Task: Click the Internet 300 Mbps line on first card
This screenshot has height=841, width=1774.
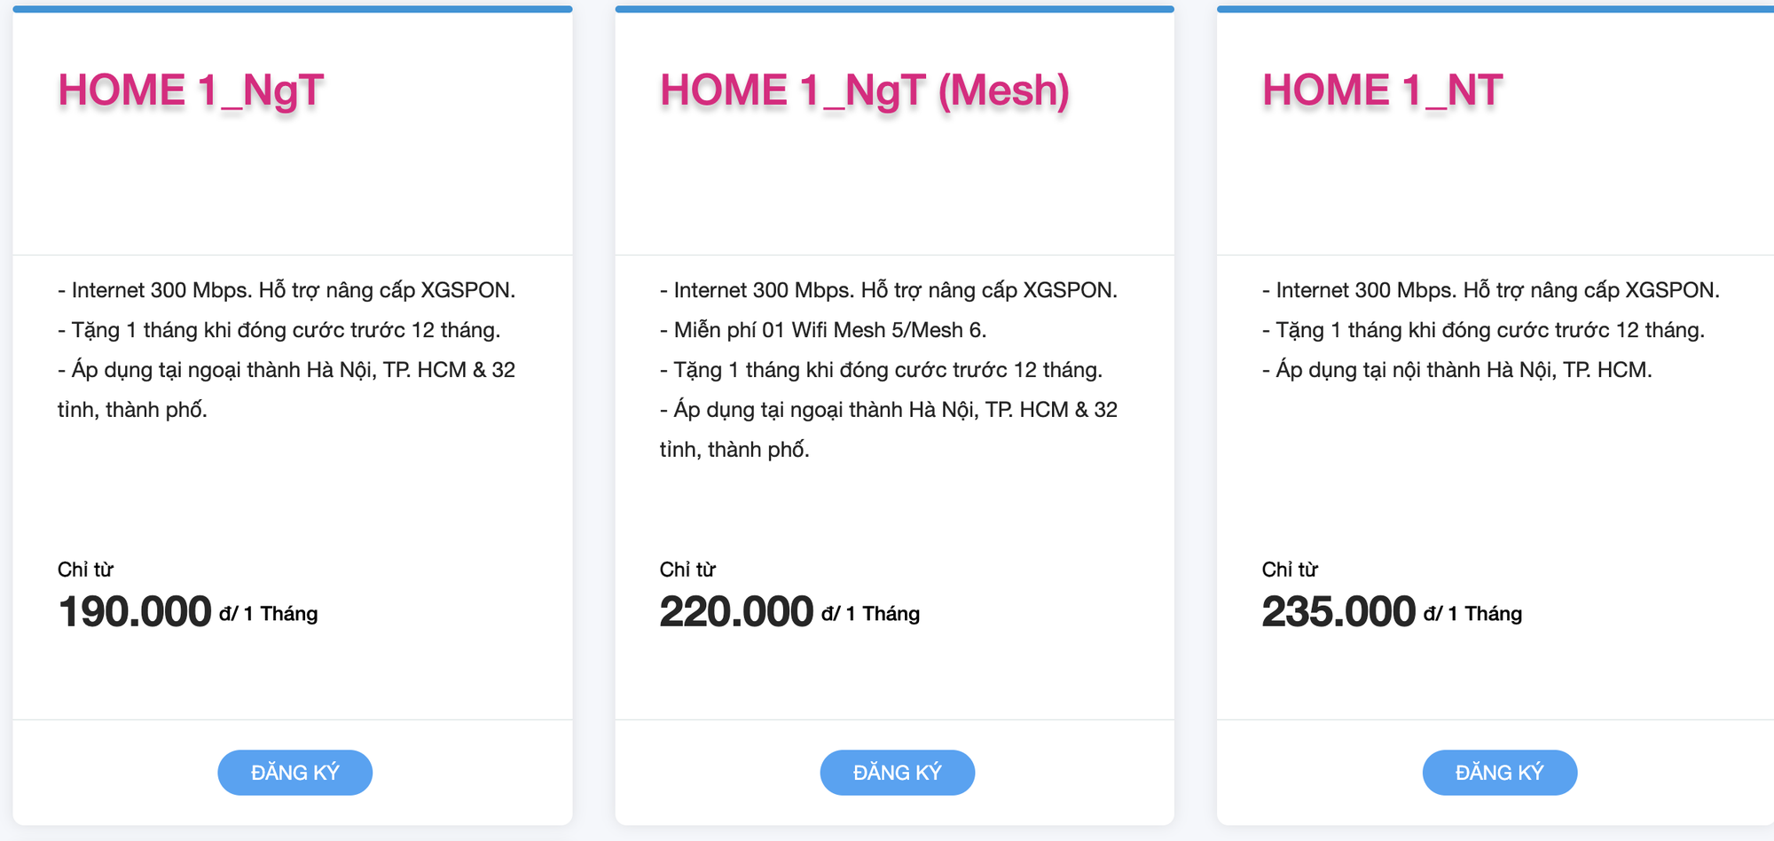Action: pyautogui.click(x=287, y=289)
